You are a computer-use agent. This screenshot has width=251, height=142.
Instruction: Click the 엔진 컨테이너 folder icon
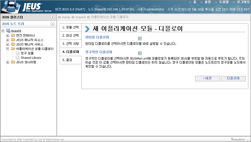13,35
